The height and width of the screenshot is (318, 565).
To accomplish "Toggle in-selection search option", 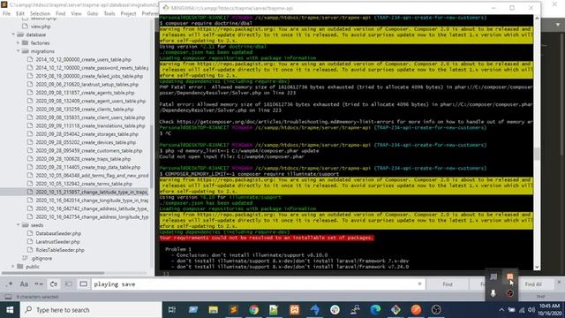I will point(68,284).
